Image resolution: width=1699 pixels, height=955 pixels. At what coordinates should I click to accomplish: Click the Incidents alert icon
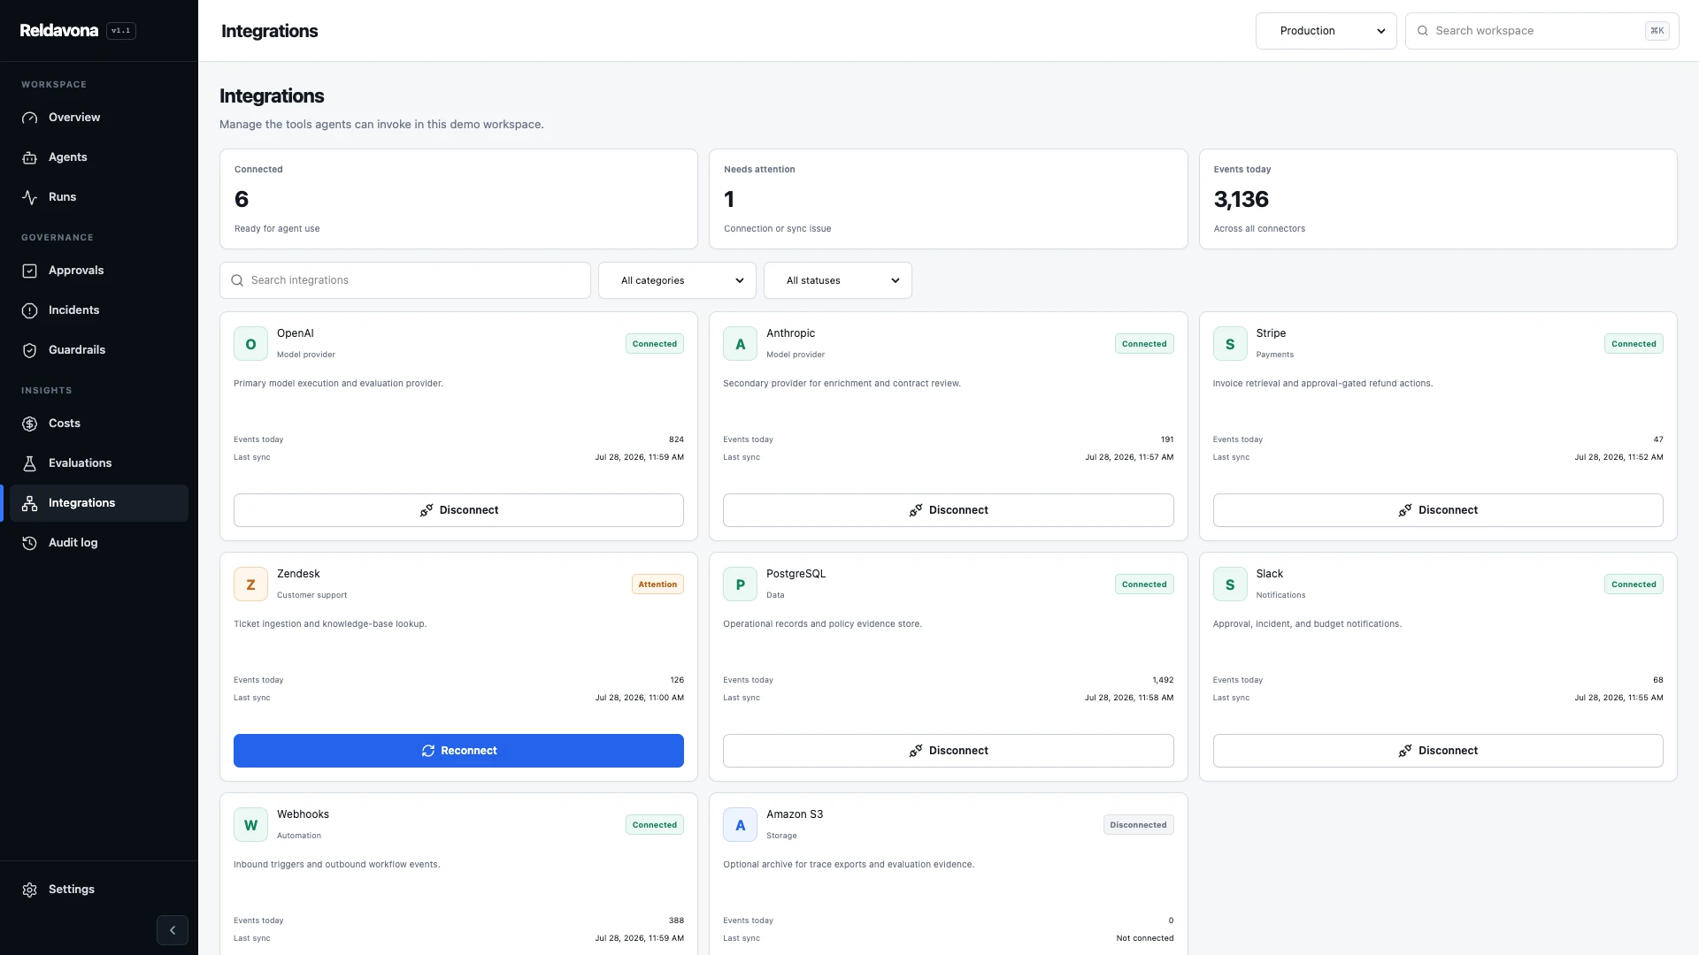(x=29, y=310)
